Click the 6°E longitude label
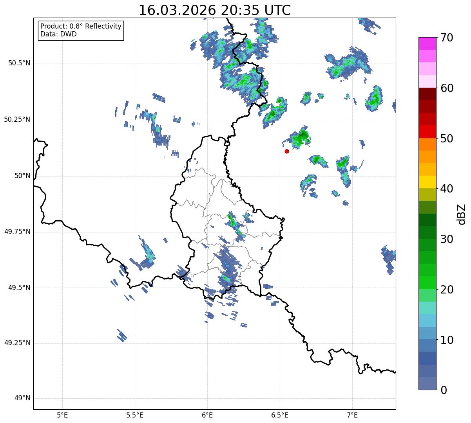This screenshot has width=471, height=423. tap(207, 415)
